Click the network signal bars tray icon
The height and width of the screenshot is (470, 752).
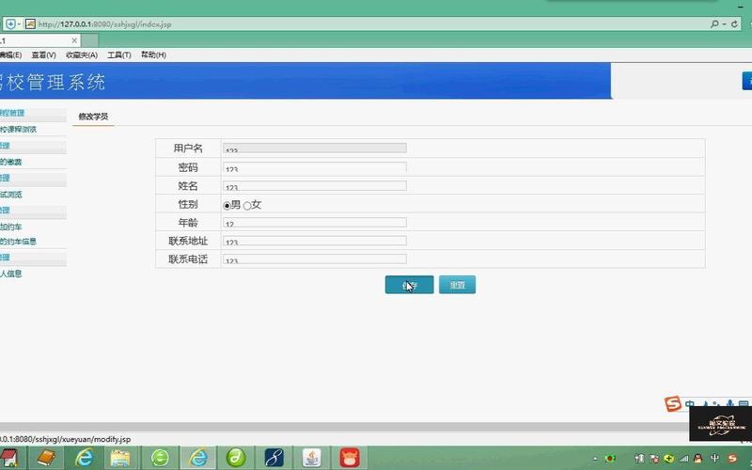point(683,459)
